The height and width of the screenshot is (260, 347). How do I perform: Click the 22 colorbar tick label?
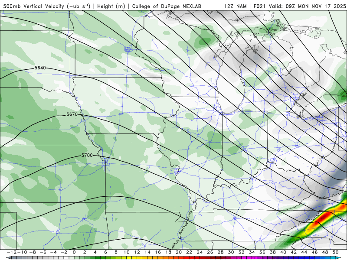pos(189,252)
